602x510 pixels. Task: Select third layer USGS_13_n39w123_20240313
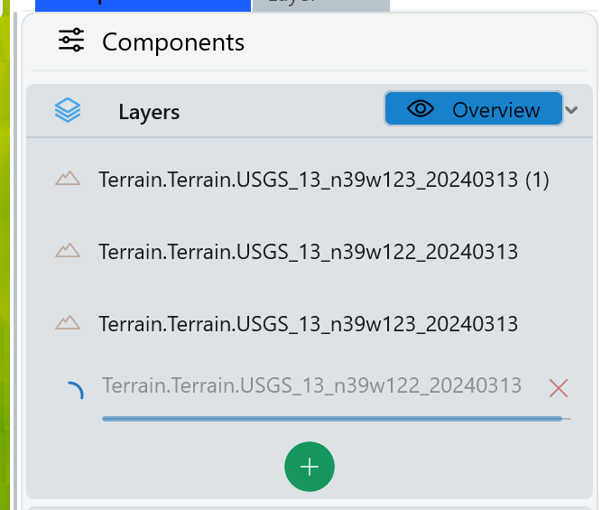click(x=308, y=323)
